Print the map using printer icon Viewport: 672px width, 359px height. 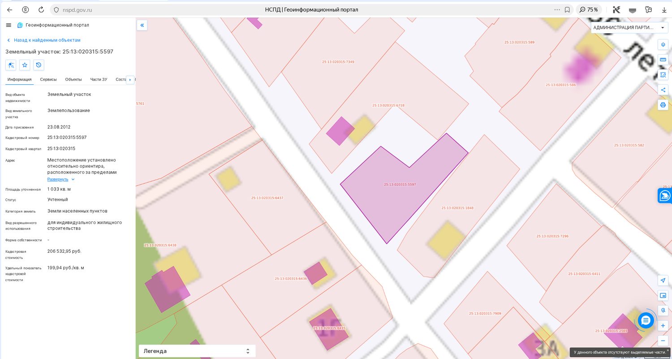(x=663, y=105)
